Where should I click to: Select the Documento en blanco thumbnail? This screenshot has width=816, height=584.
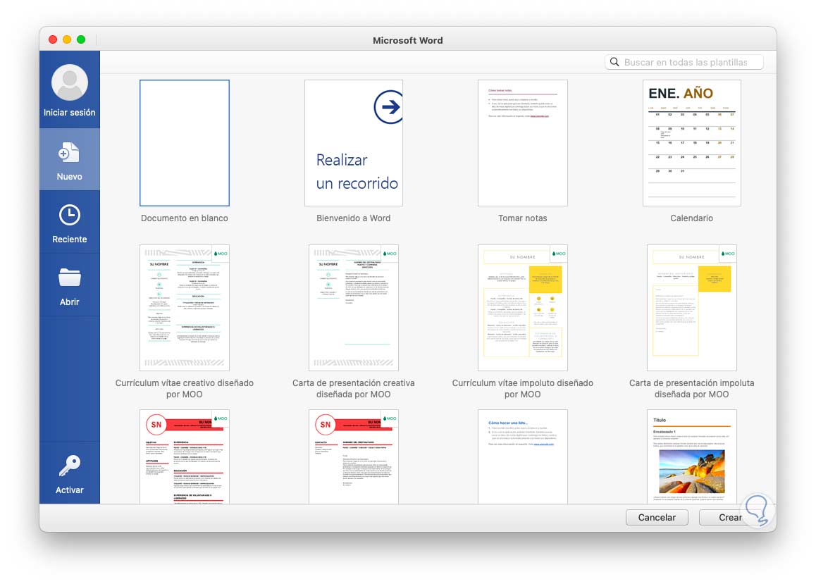tap(184, 143)
